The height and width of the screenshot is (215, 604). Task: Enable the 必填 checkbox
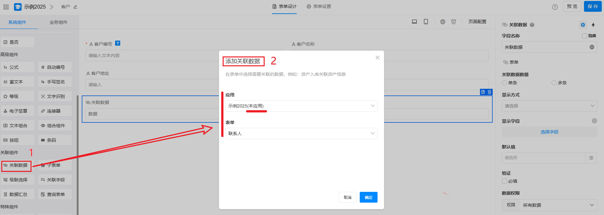click(x=504, y=181)
